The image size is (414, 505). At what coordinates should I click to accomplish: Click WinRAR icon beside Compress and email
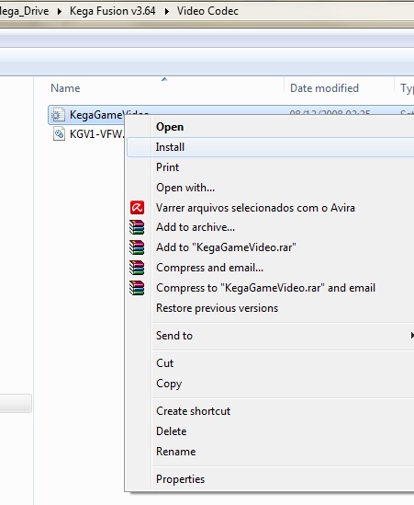point(137,268)
